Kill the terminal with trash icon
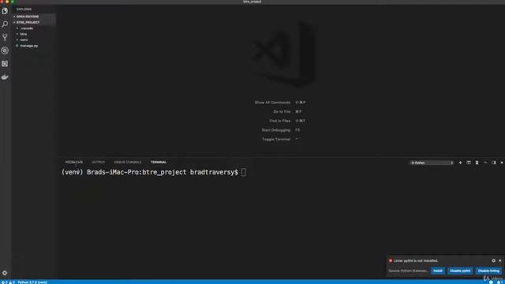Image resolution: width=505 pixels, height=284 pixels. point(477,163)
